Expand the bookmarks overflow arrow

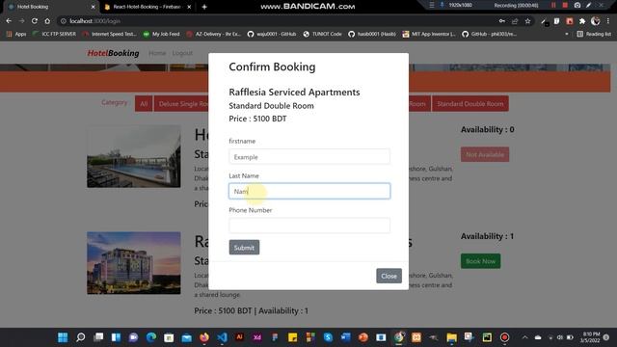(567, 35)
